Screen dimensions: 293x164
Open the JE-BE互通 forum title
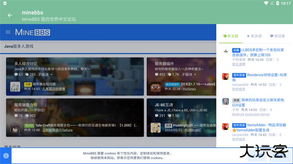pyautogui.click(x=164, y=105)
